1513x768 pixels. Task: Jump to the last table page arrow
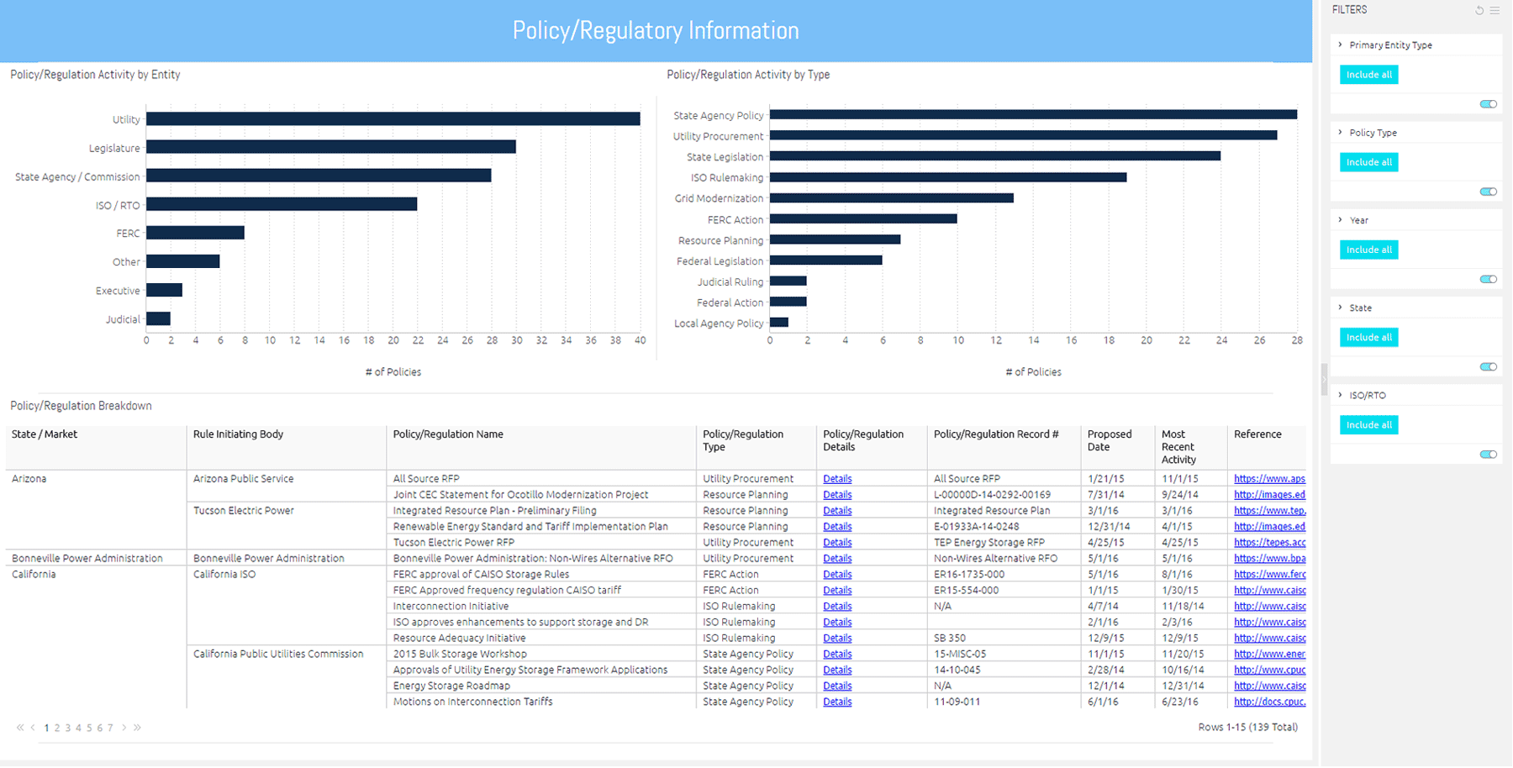tap(137, 728)
